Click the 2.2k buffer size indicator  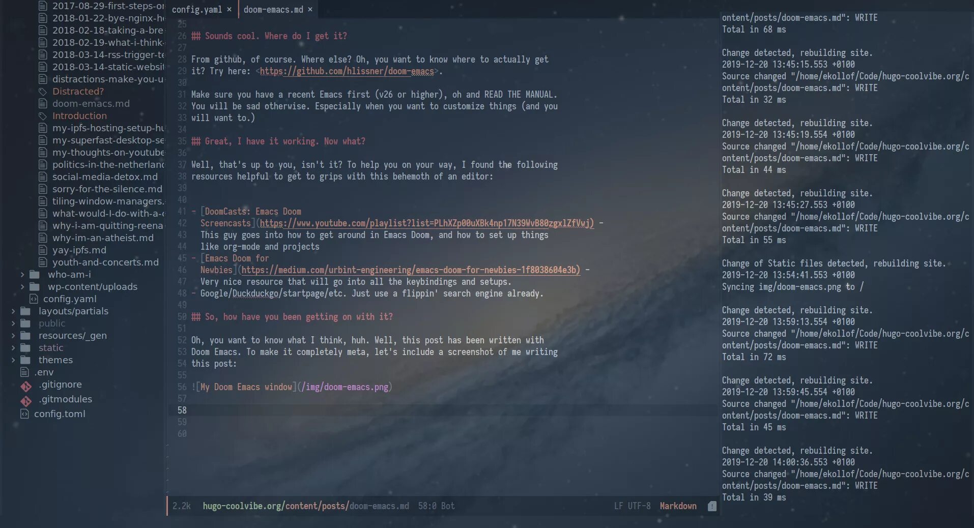[x=182, y=506]
